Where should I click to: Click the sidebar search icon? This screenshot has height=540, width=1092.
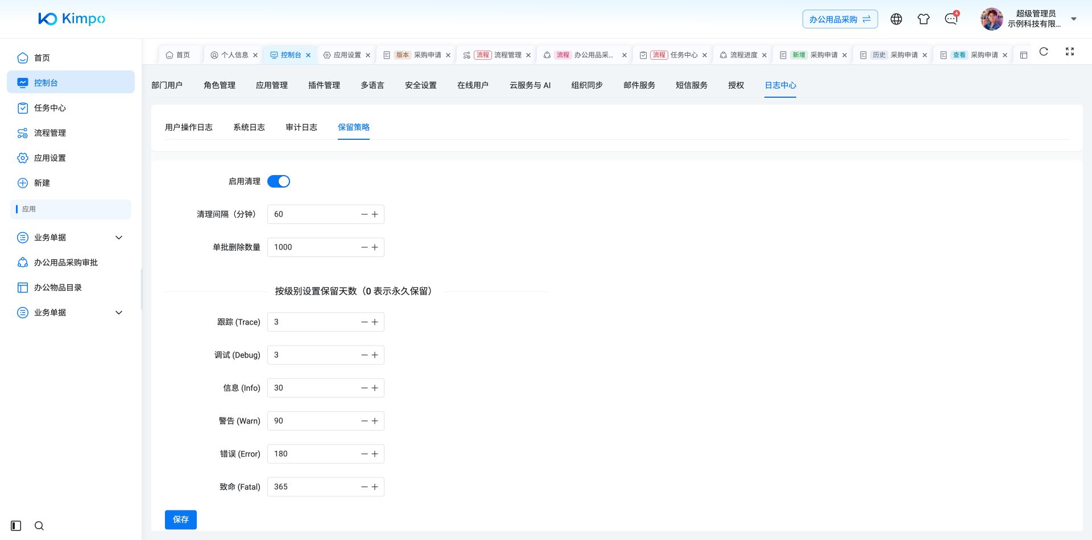pyautogui.click(x=39, y=526)
